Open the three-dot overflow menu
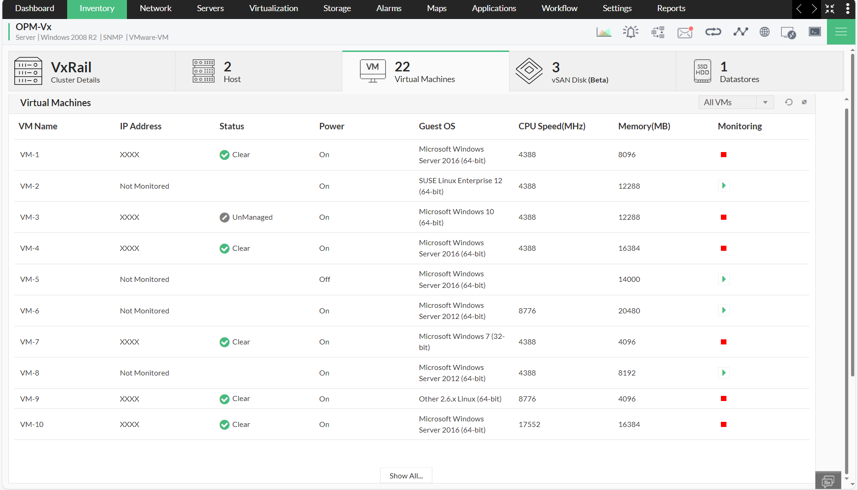The width and height of the screenshot is (858, 490). click(x=847, y=8)
